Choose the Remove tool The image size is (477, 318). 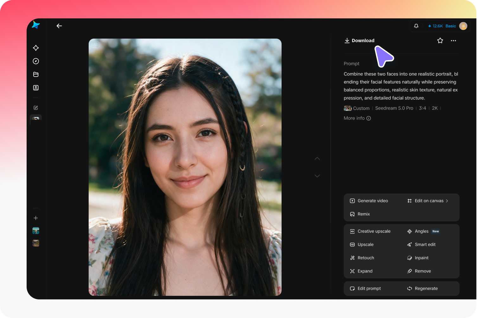click(x=419, y=271)
